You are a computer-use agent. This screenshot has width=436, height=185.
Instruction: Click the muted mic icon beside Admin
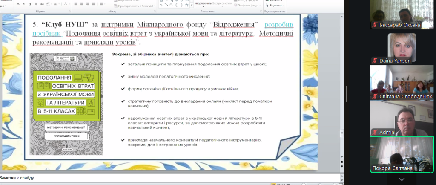coord(375,132)
